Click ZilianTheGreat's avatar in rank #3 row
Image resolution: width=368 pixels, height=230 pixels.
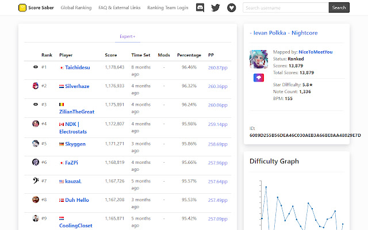coord(36,105)
